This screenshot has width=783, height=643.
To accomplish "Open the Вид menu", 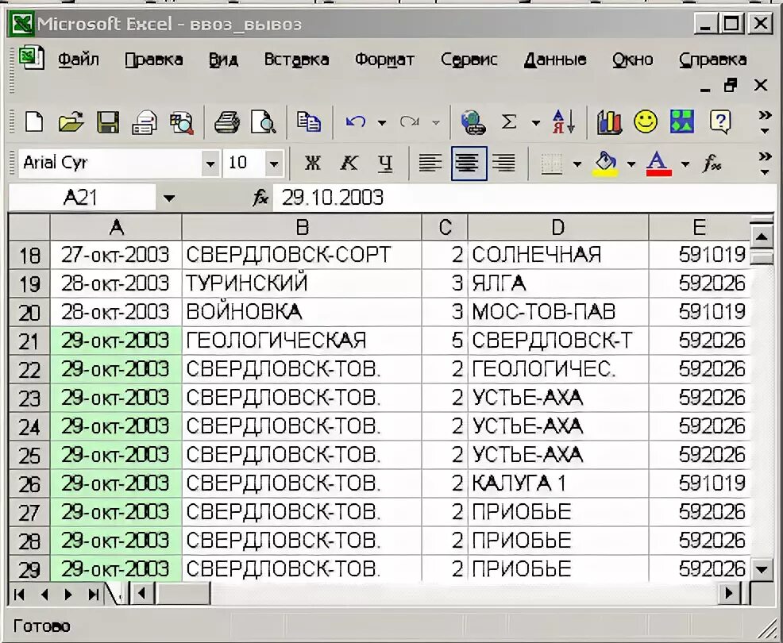I will click(x=223, y=60).
